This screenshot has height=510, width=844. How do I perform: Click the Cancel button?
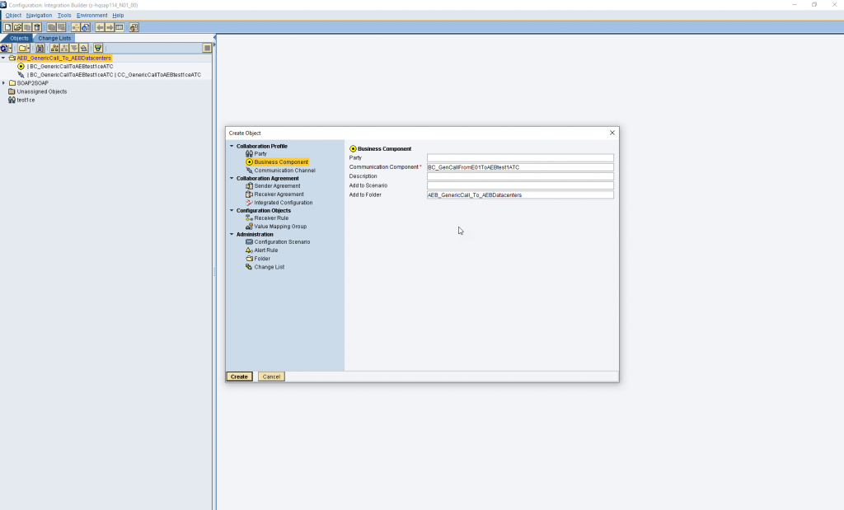[271, 377]
